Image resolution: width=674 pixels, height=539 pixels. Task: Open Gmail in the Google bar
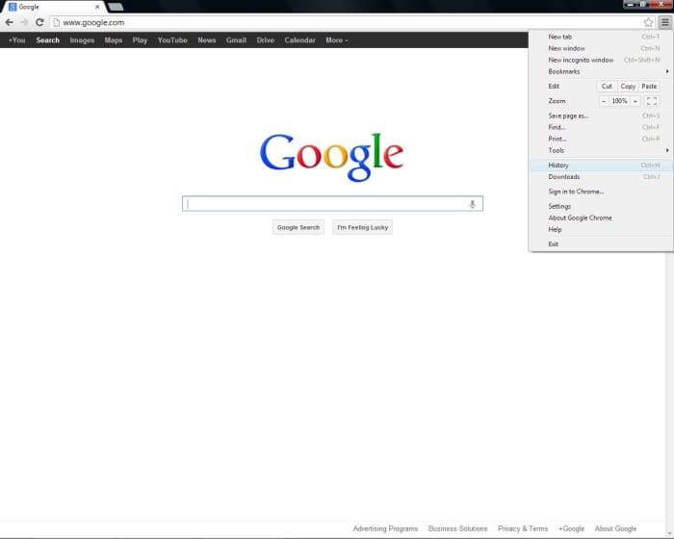[x=237, y=40]
